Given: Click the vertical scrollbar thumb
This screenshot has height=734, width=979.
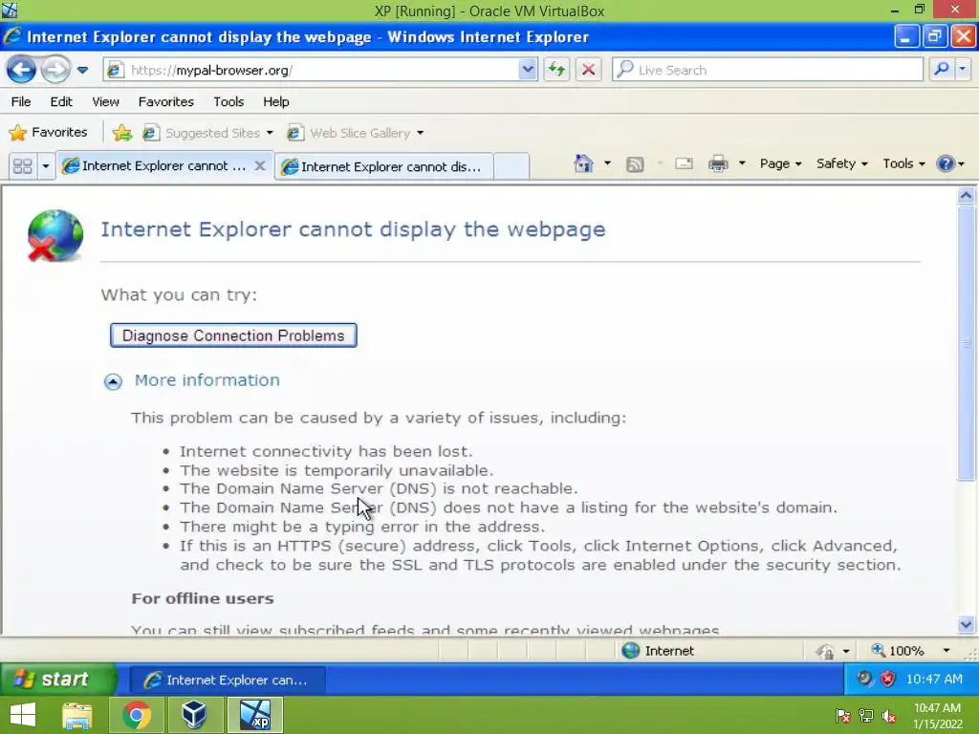Looking at the screenshot, I should pos(966,343).
